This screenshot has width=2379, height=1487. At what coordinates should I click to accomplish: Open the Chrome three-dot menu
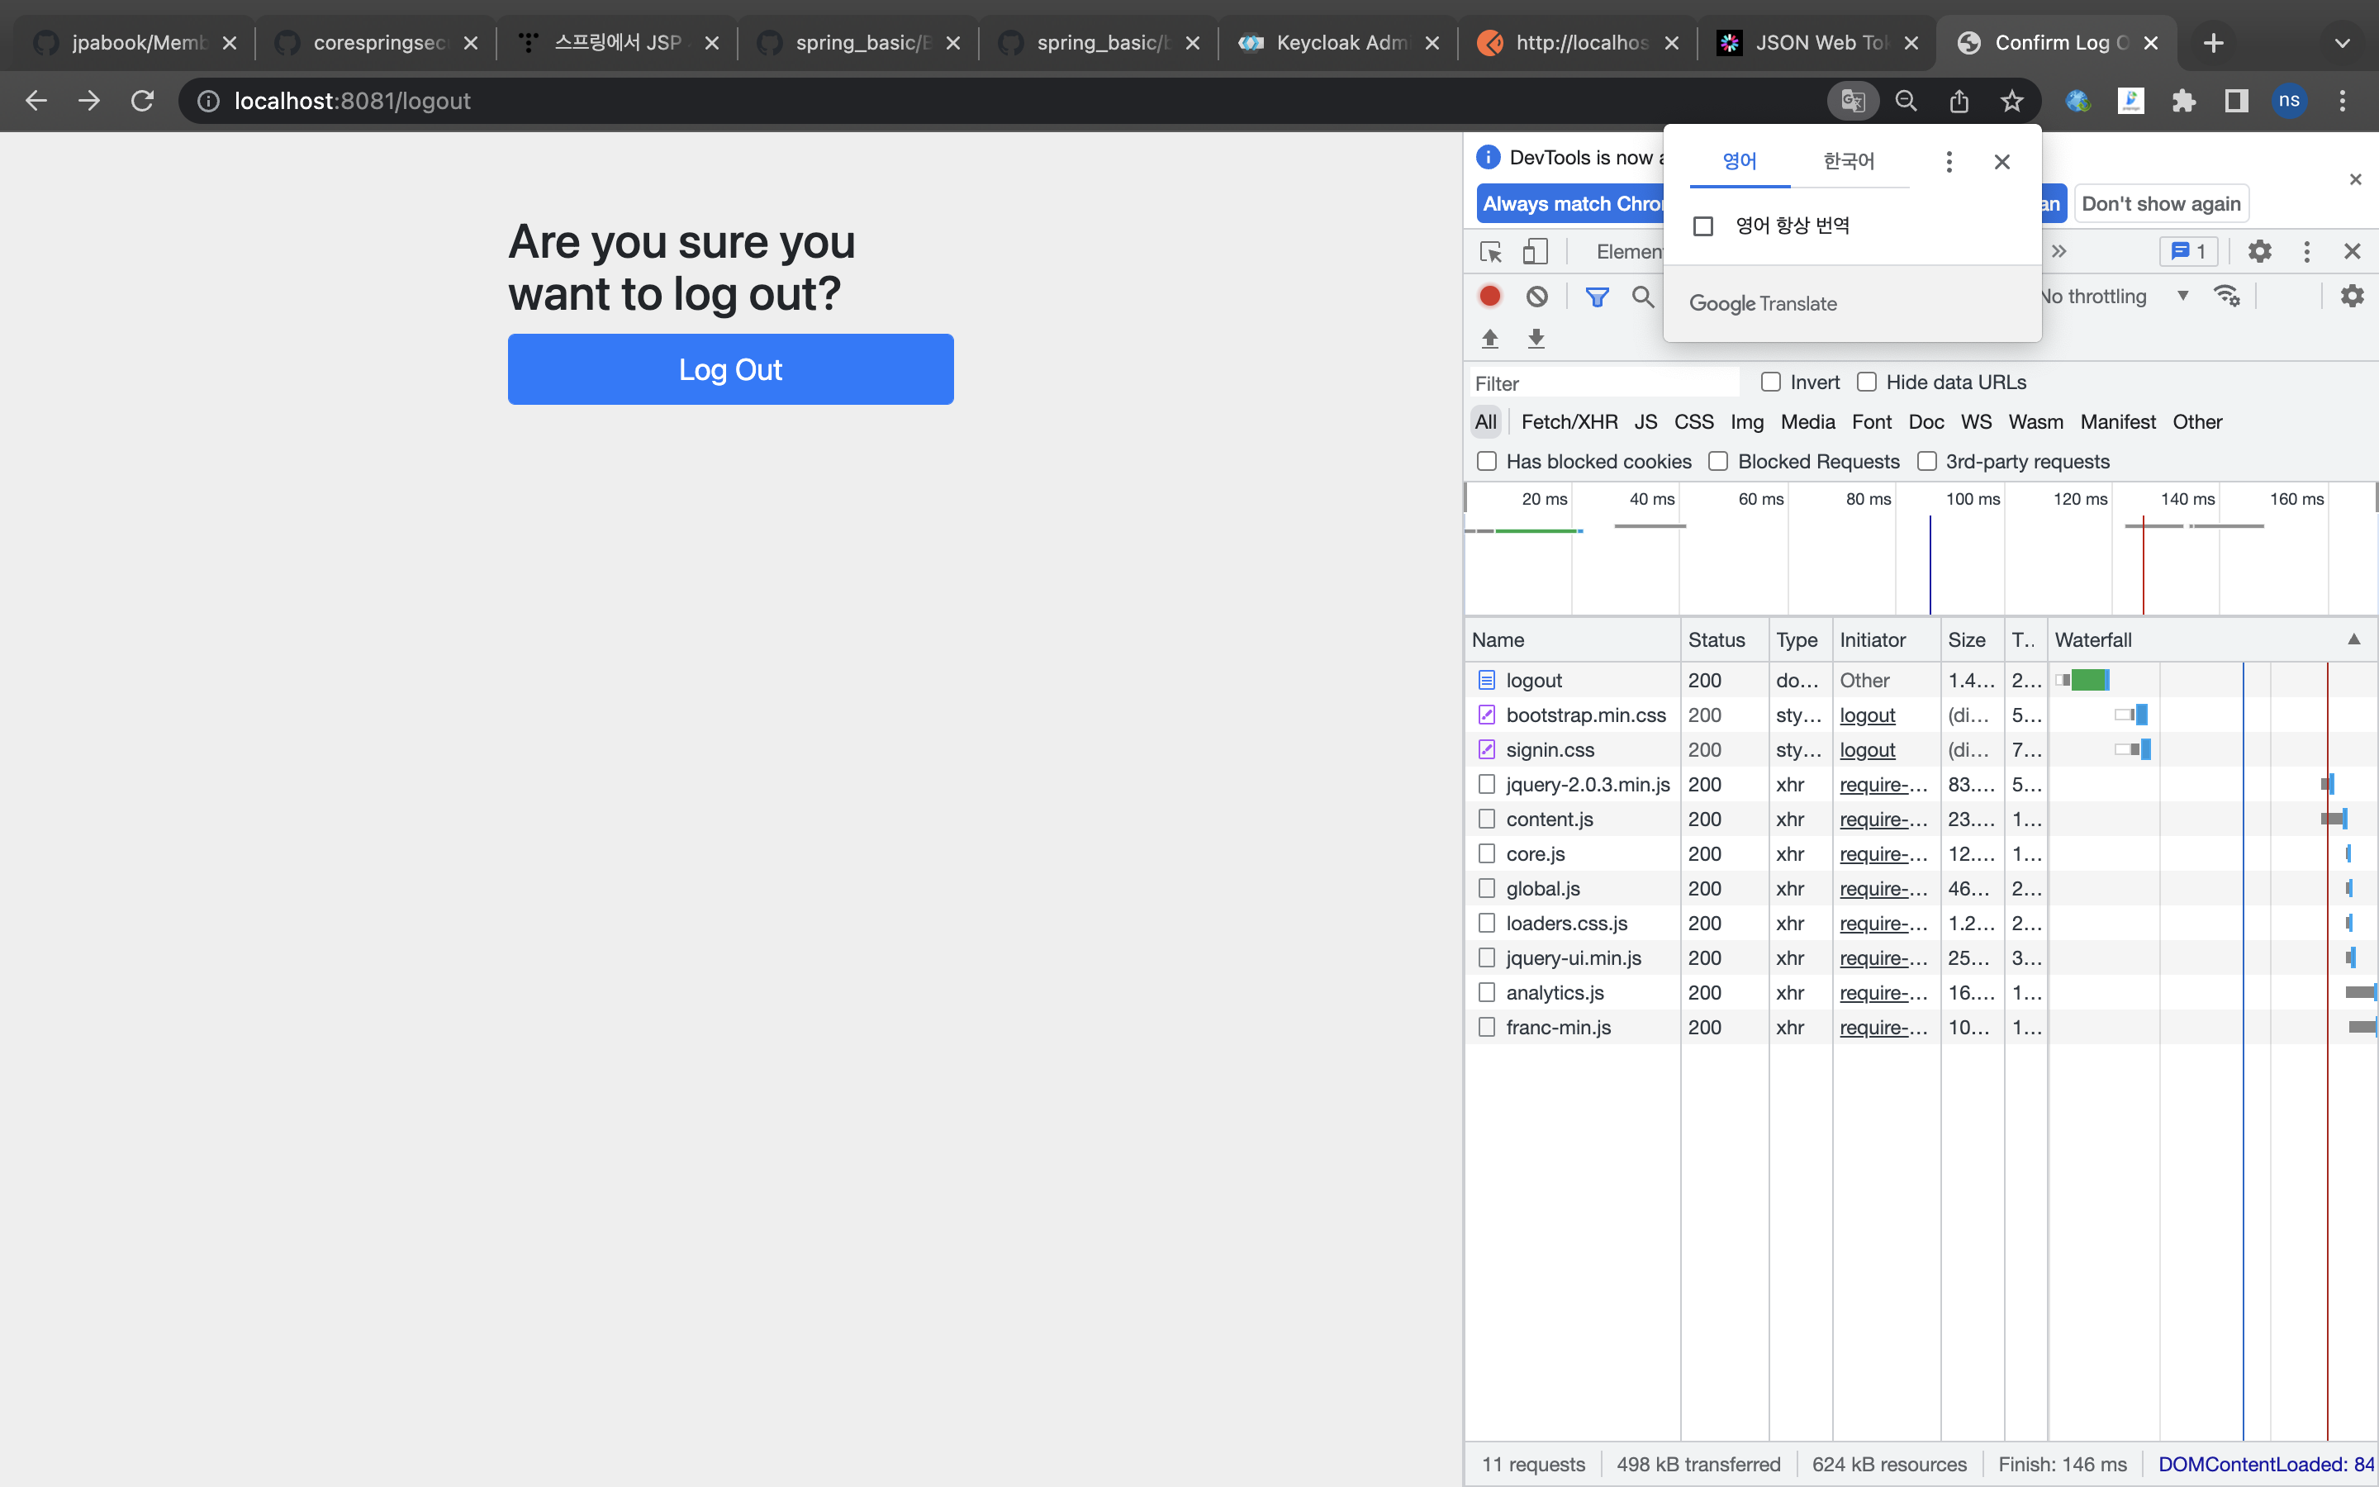pyautogui.click(x=2343, y=100)
